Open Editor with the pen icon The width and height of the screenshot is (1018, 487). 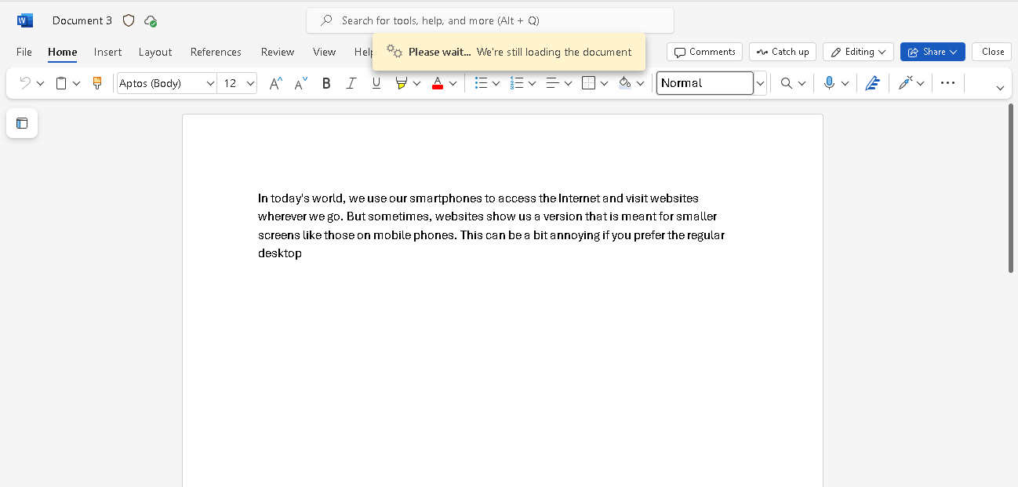coord(872,82)
